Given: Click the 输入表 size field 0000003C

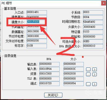Looking at the screenshot, I should click(x=74, y=69).
